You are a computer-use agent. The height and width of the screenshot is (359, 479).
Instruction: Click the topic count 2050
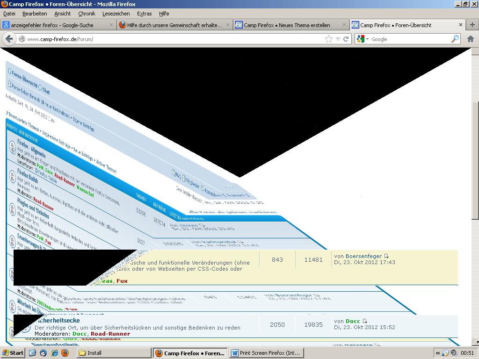[277, 324]
